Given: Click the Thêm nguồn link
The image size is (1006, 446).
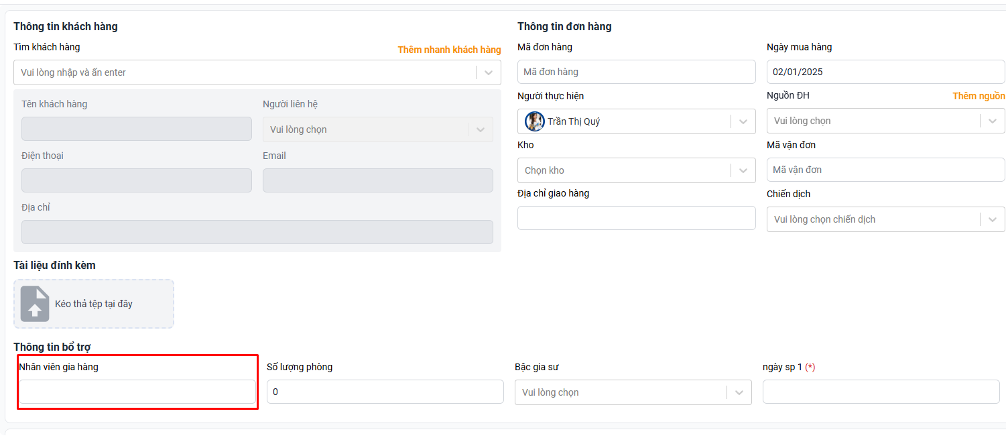Looking at the screenshot, I should [979, 96].
